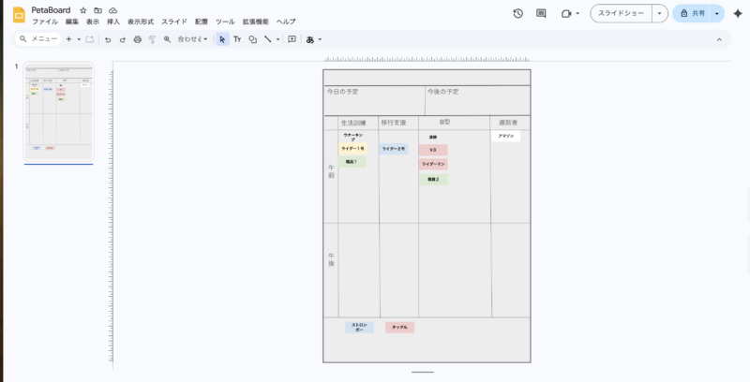
Task: Select slide 1 thumbnail in filmstrip
Action: click(x=59, y=112)
